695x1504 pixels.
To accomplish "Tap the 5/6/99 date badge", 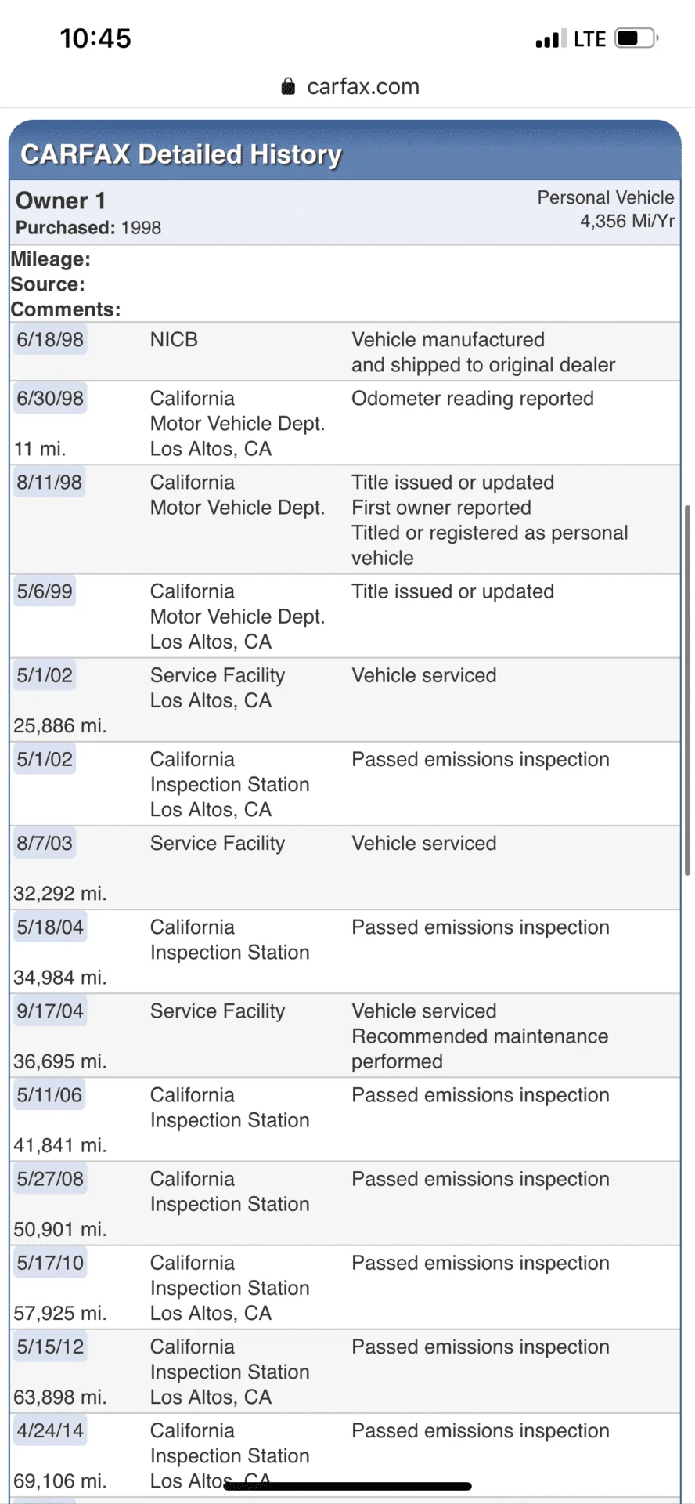I will [45, 591].
